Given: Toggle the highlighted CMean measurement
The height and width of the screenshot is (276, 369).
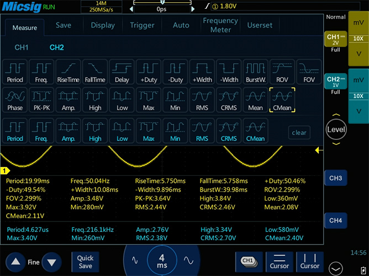Looking at the screenshot, I should (x=282, y=101).
